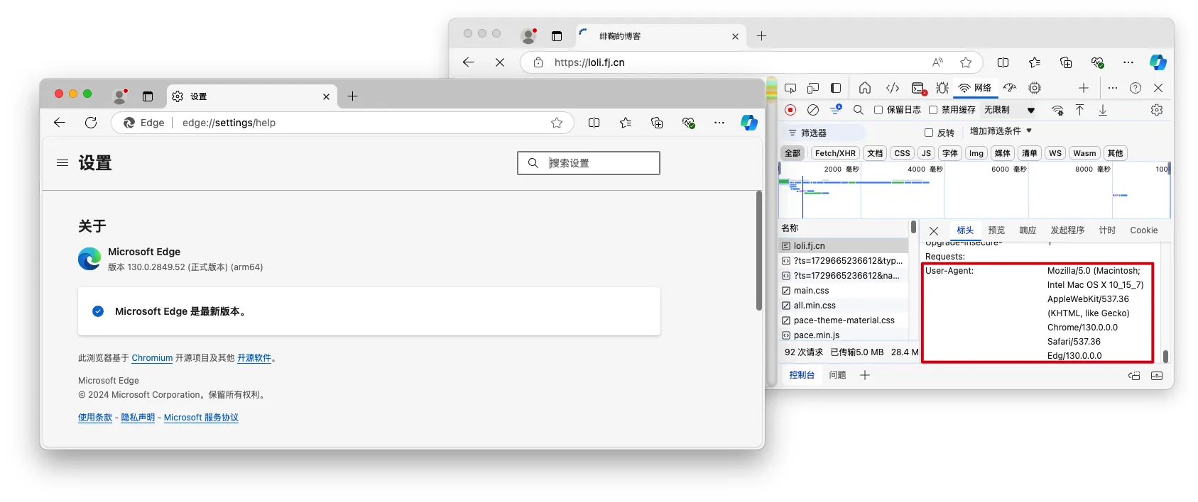Open DevTools customize ellipsis menu
The width and height of the screenshot is (1198, 502).
(1113, 88)
